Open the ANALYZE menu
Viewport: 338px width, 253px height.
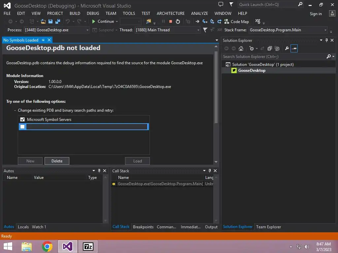[x=199, y=13]
